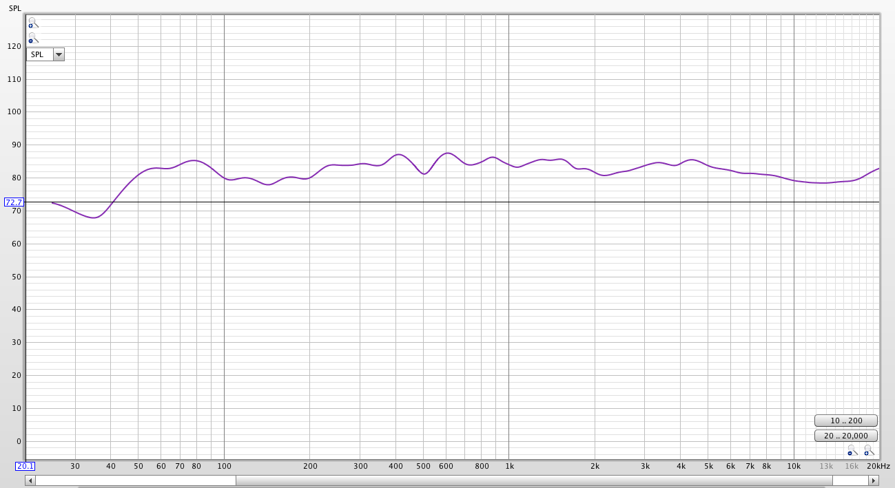Viewport: 895px width, 488px height.
Task: Set frequency range to 20 .. 20,000
Action: click(846, 436)
